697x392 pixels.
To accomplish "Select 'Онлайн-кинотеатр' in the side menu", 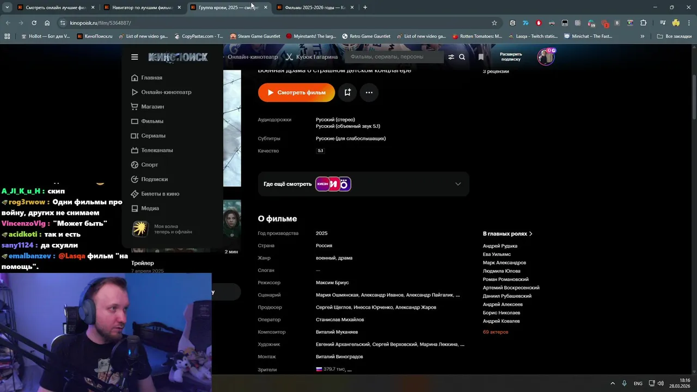I will pyautogui.click(x=161, y=92).
